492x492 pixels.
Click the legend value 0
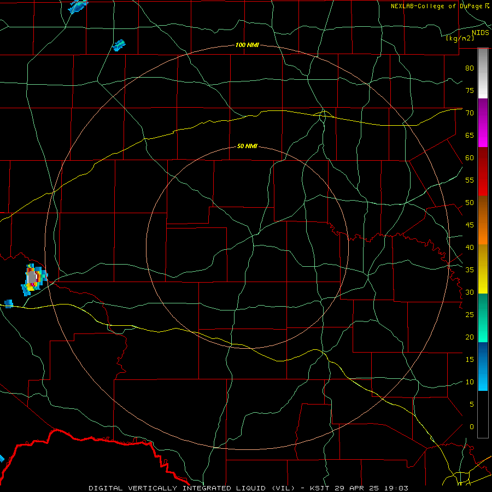(472, 427)
